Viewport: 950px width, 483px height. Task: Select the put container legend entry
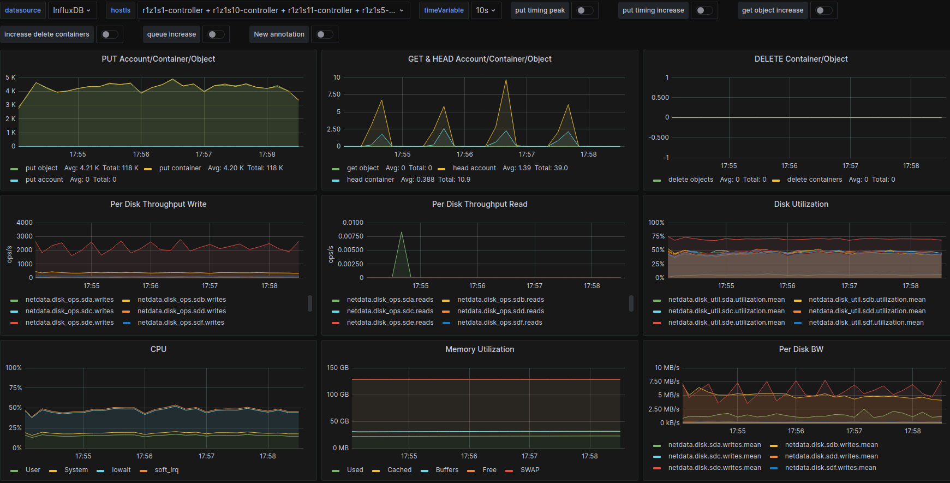coord(180,168)
